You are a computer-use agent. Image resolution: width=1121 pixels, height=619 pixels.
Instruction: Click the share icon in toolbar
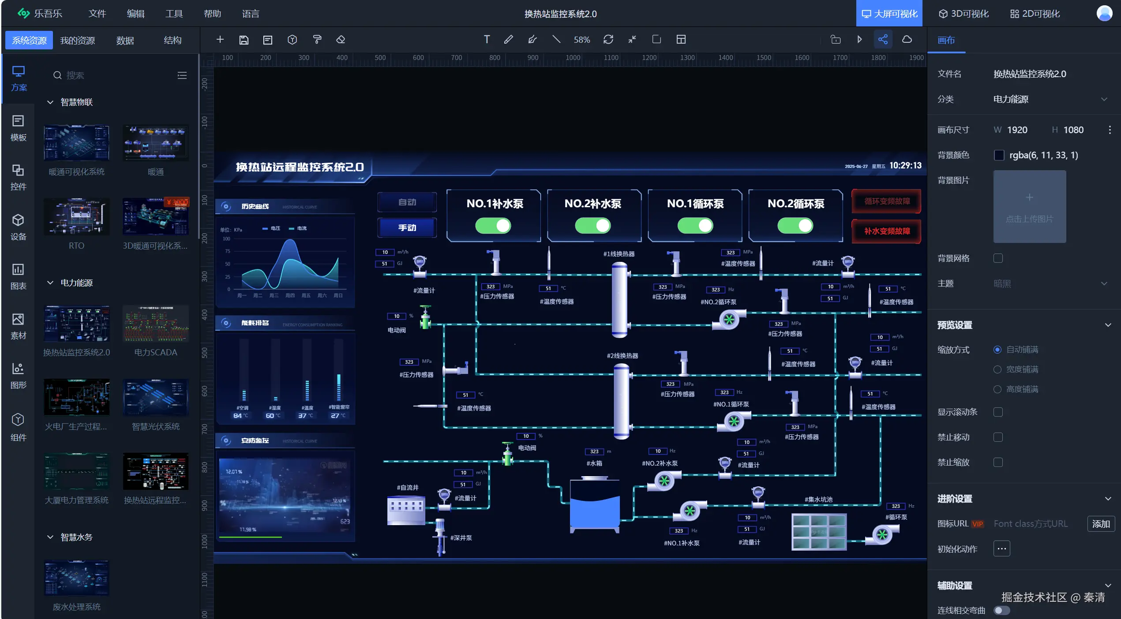(883, 40)
